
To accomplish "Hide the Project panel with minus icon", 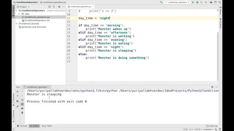I will click(63, 7).
